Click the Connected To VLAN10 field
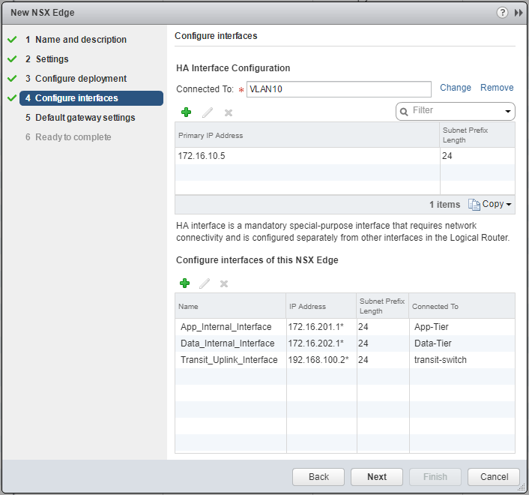Screen dimensions: 529x495 tap(339, 89)
